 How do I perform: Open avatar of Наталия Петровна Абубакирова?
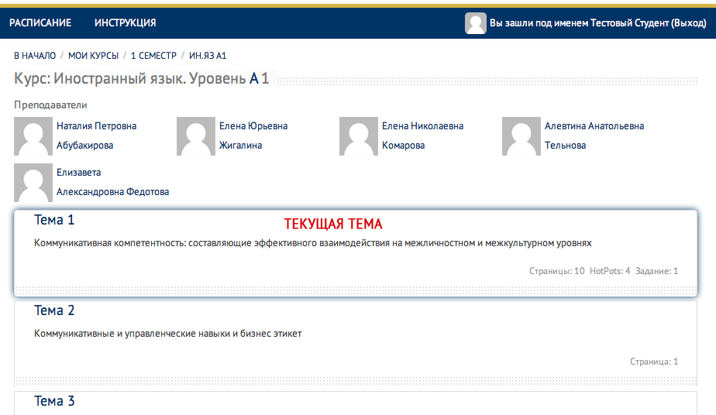click(33, 136)
